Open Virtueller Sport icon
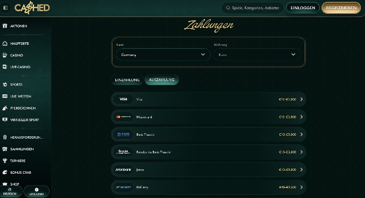Viewport: 365px width, 198px height. (x=5, y=120)
